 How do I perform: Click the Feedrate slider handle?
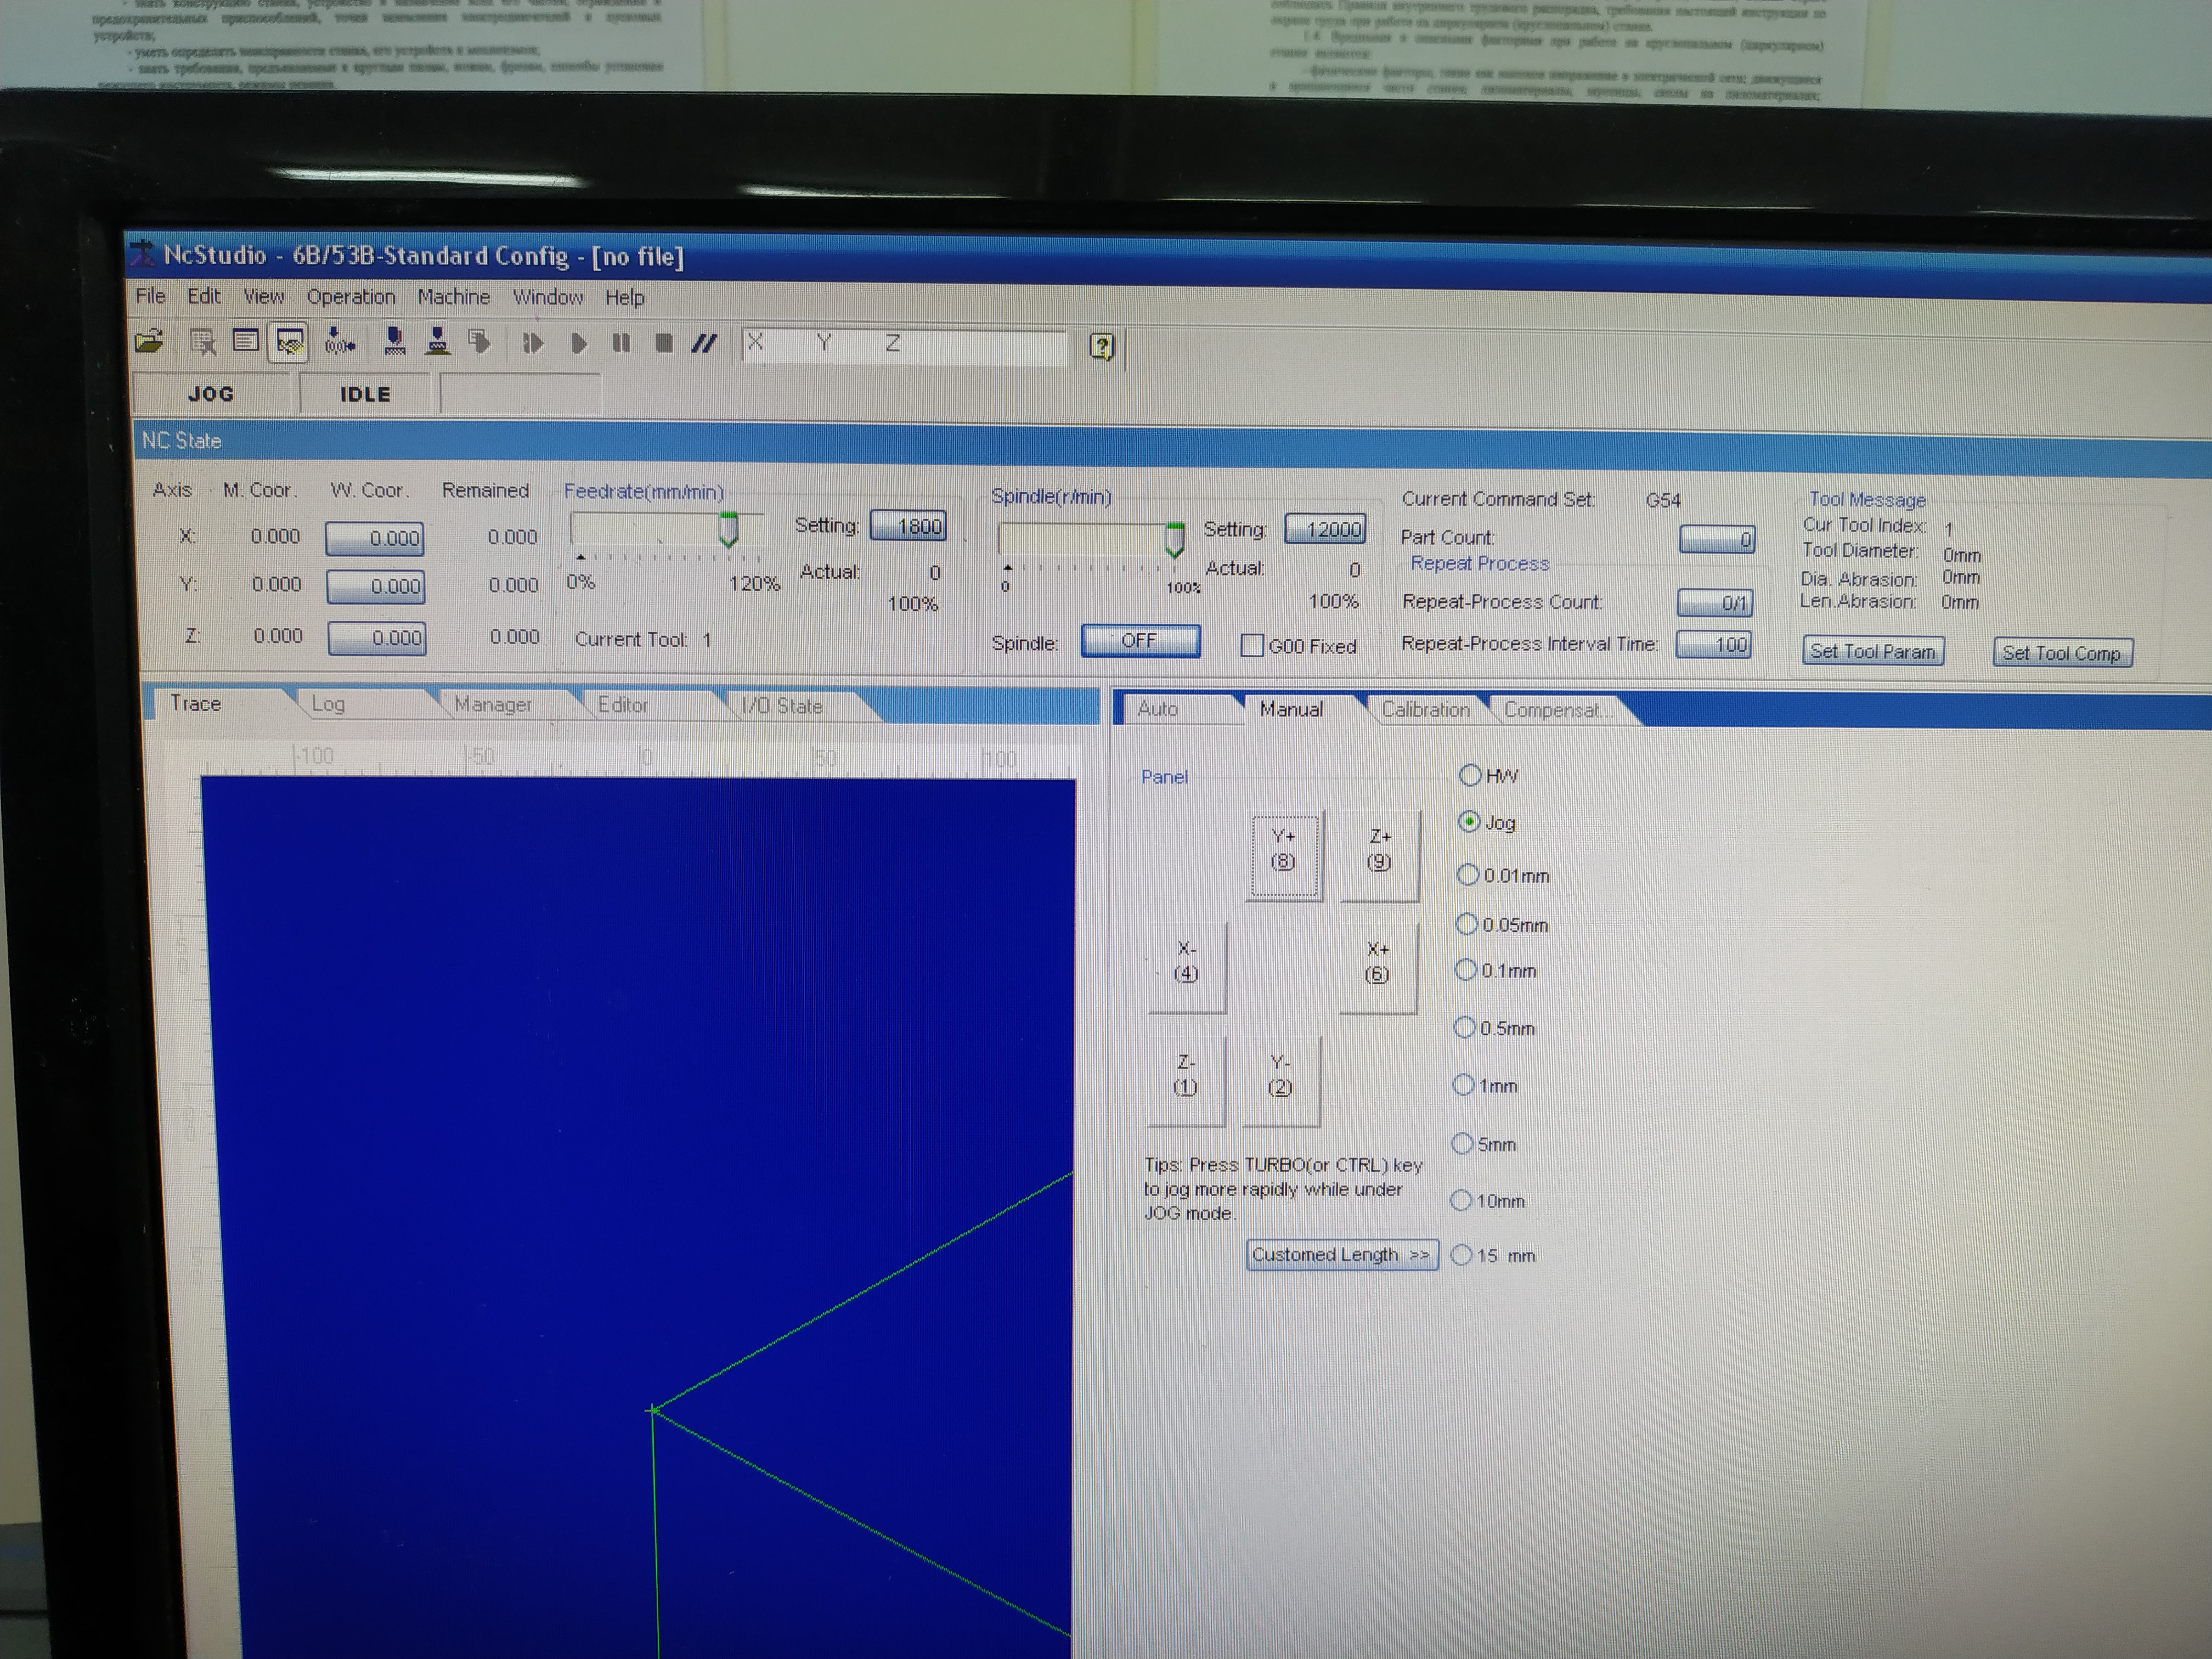[729, 529]
